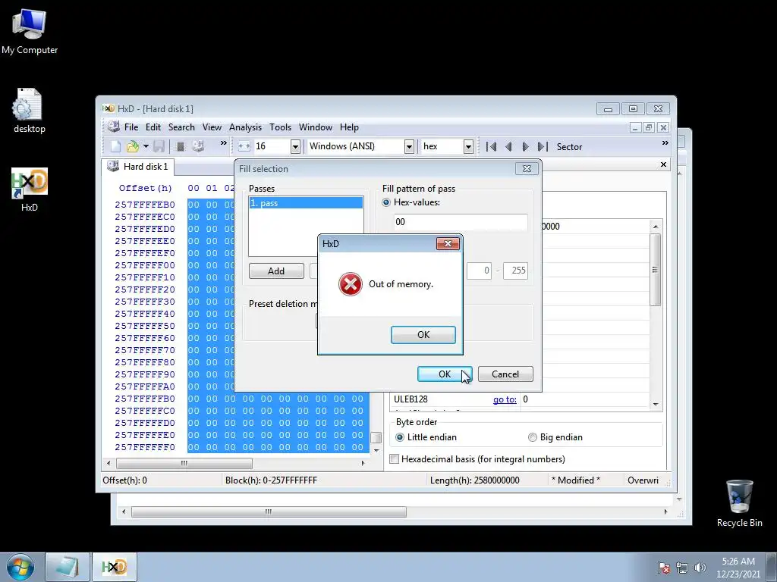Click the HxD document icon beside File
Viewport: 777px width, 582px height.
click(114, 127)
